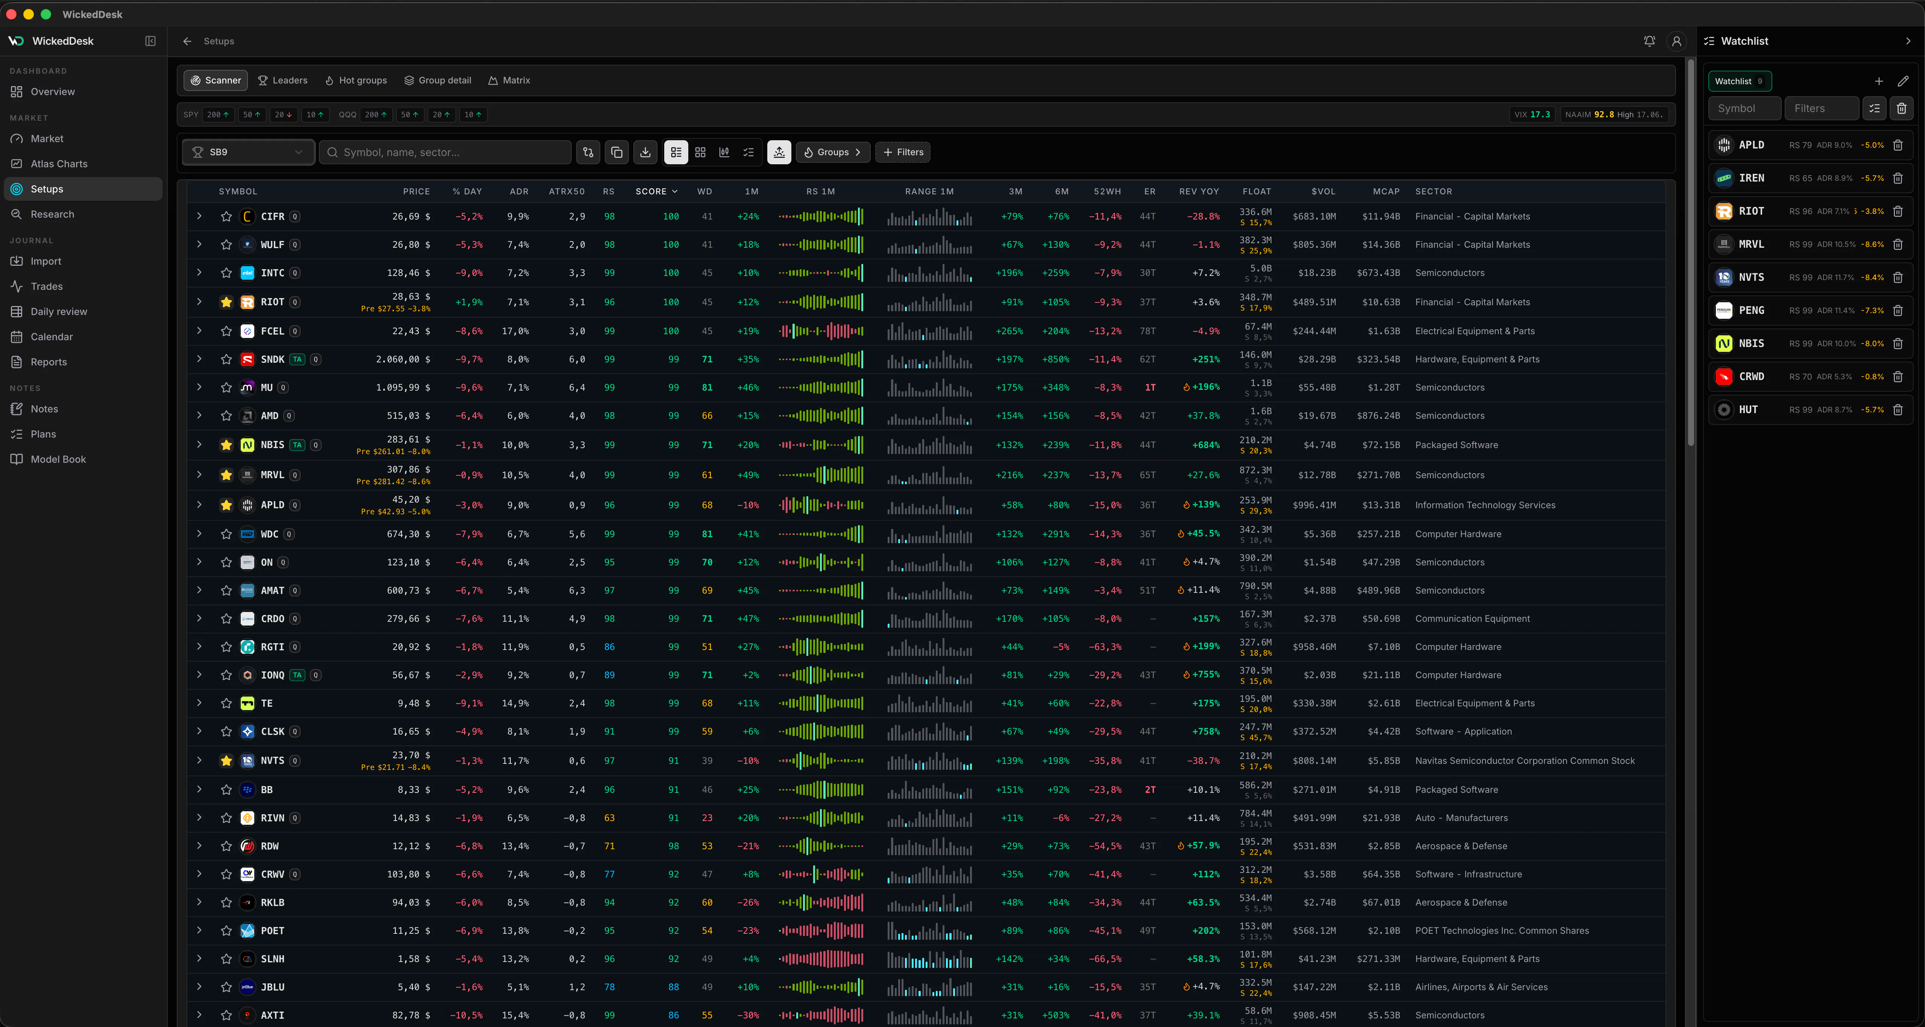
Task: Expand the AMAT row details
Action: click(x=199, y=590)
